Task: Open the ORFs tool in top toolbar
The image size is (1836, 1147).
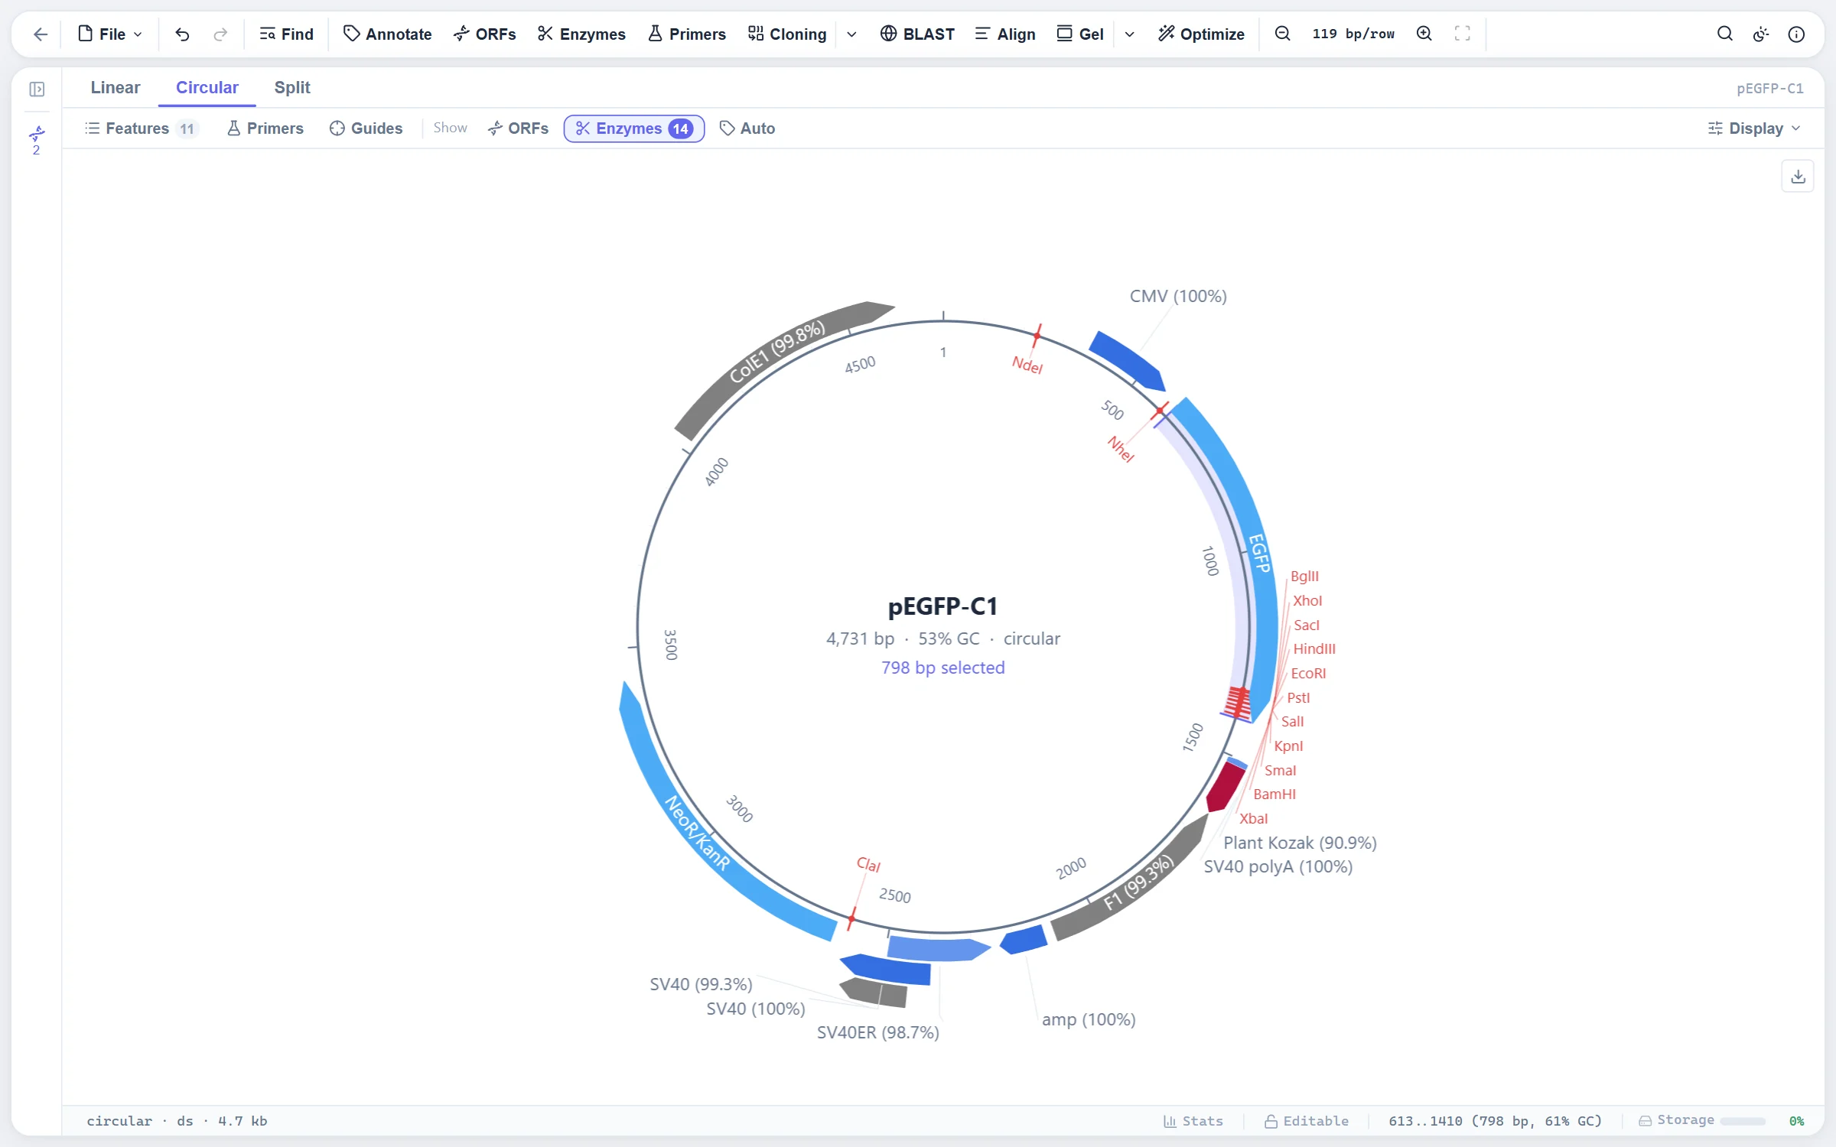Action: tap(485, 34)
